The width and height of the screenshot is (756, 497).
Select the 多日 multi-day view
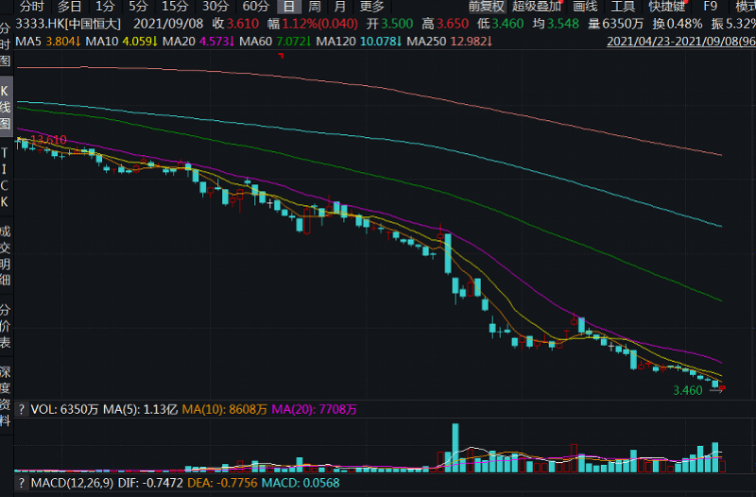coord(70,6)
